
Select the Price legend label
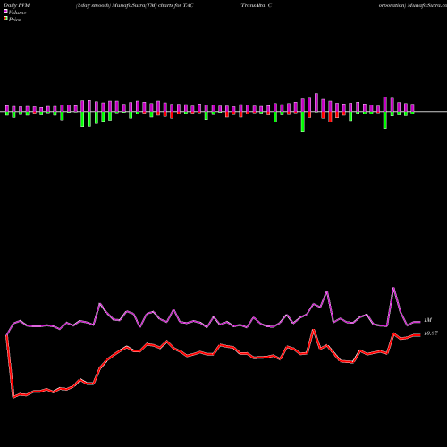click(x=14, y=20)
